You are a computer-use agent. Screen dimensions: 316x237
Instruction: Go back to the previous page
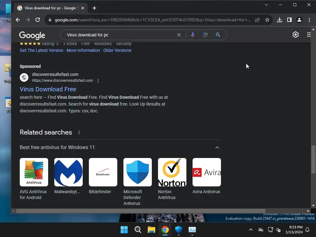pyautogui.click(x=18, y=20)
